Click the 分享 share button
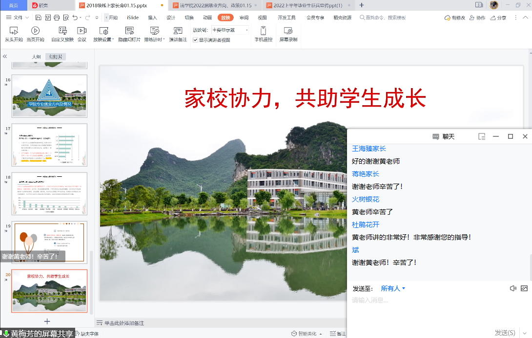This screenshot has height=338, width=532. [x=498, y=18]
